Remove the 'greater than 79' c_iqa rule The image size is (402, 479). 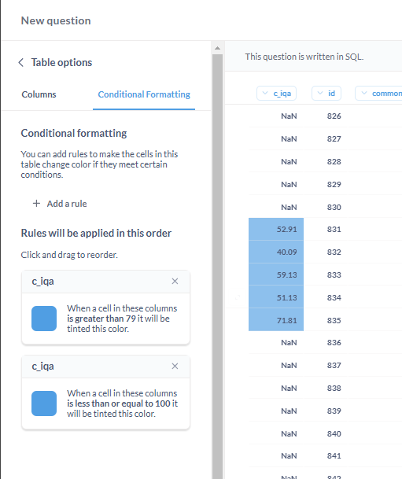175,281
